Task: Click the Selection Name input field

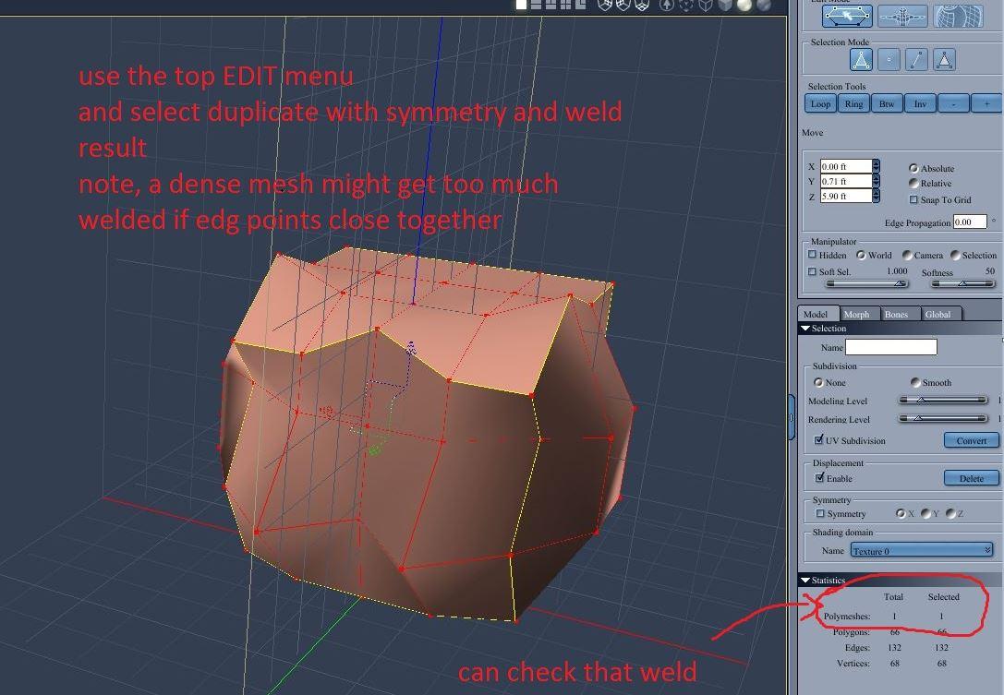Action: point(890,347)
